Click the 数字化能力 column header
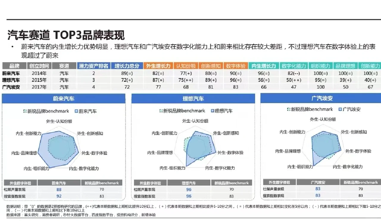381x222 pixels. pyautogui.click(x=294, y=66)
